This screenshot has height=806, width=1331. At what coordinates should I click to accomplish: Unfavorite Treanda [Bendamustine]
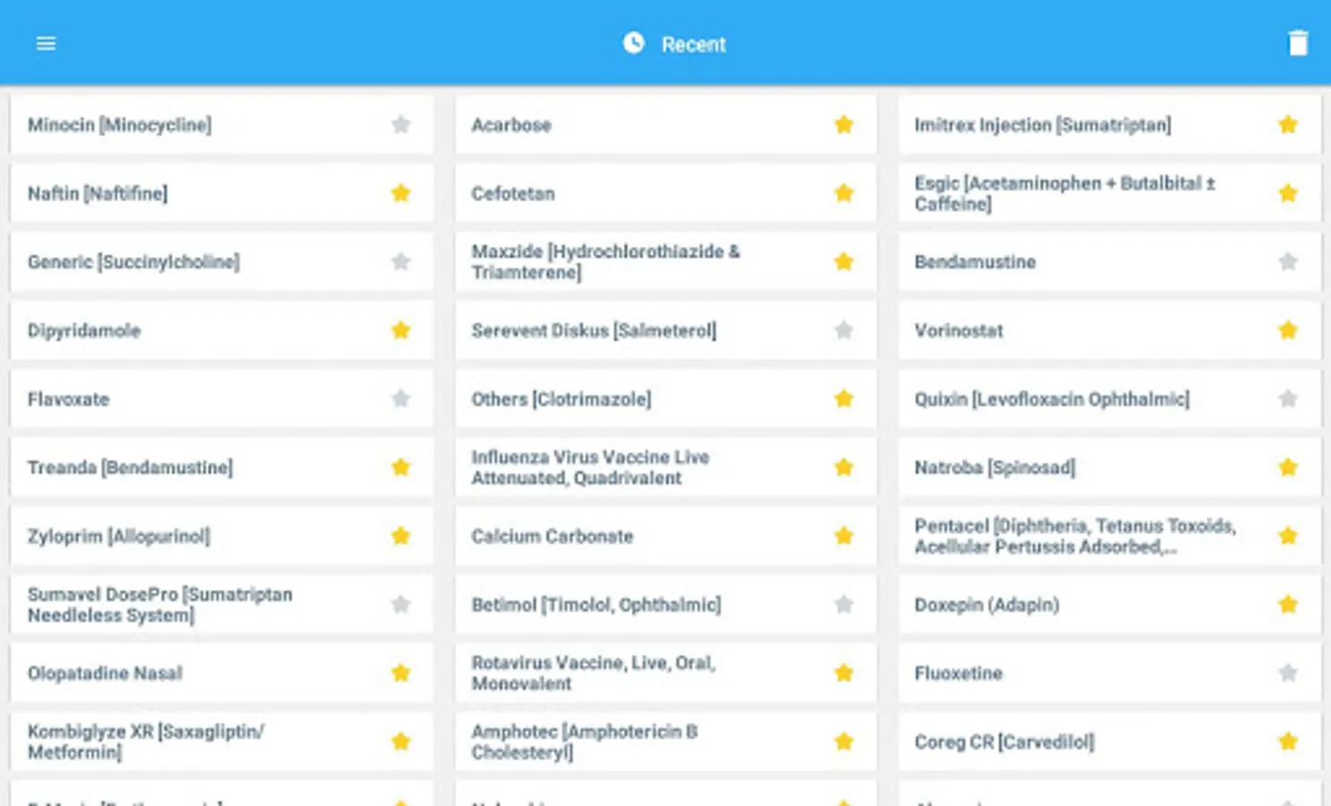tap(400, 467)
